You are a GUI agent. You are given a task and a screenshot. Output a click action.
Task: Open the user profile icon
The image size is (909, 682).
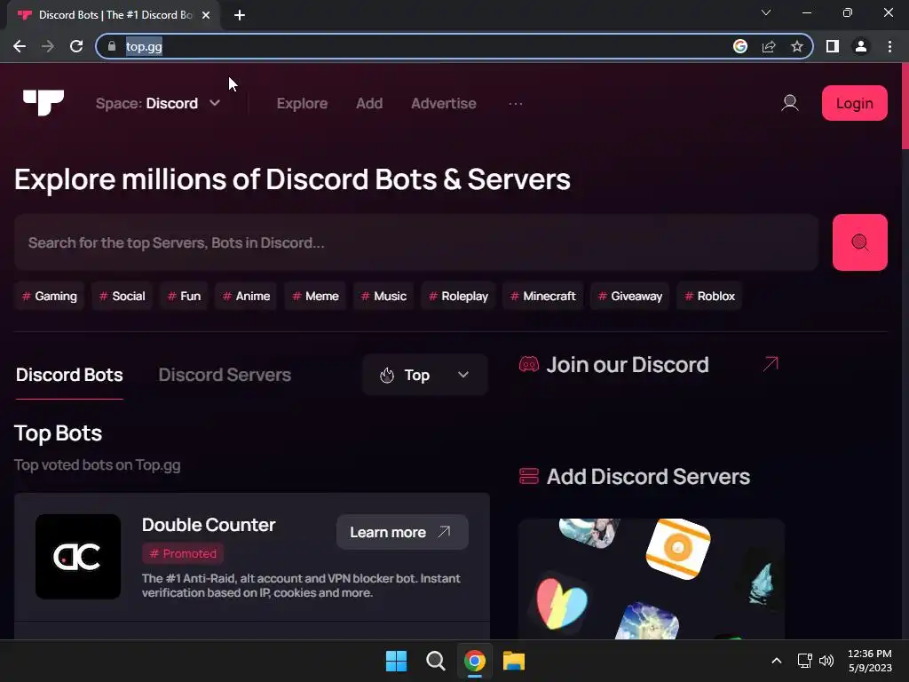(789, 103)
